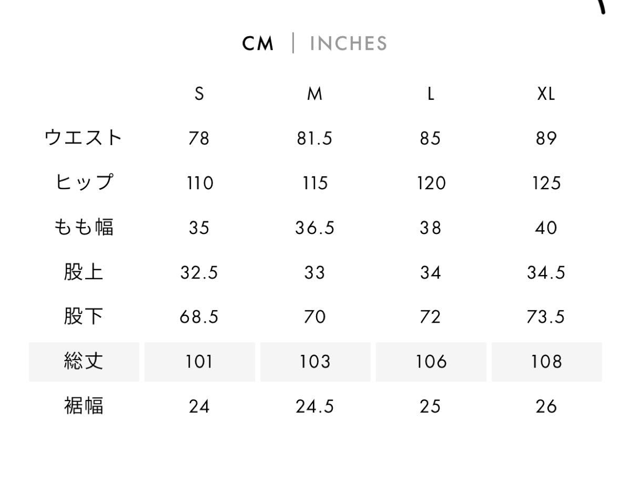Click the S size column header
This screenshot has width=631, height=480.
(x=199, y=94)
